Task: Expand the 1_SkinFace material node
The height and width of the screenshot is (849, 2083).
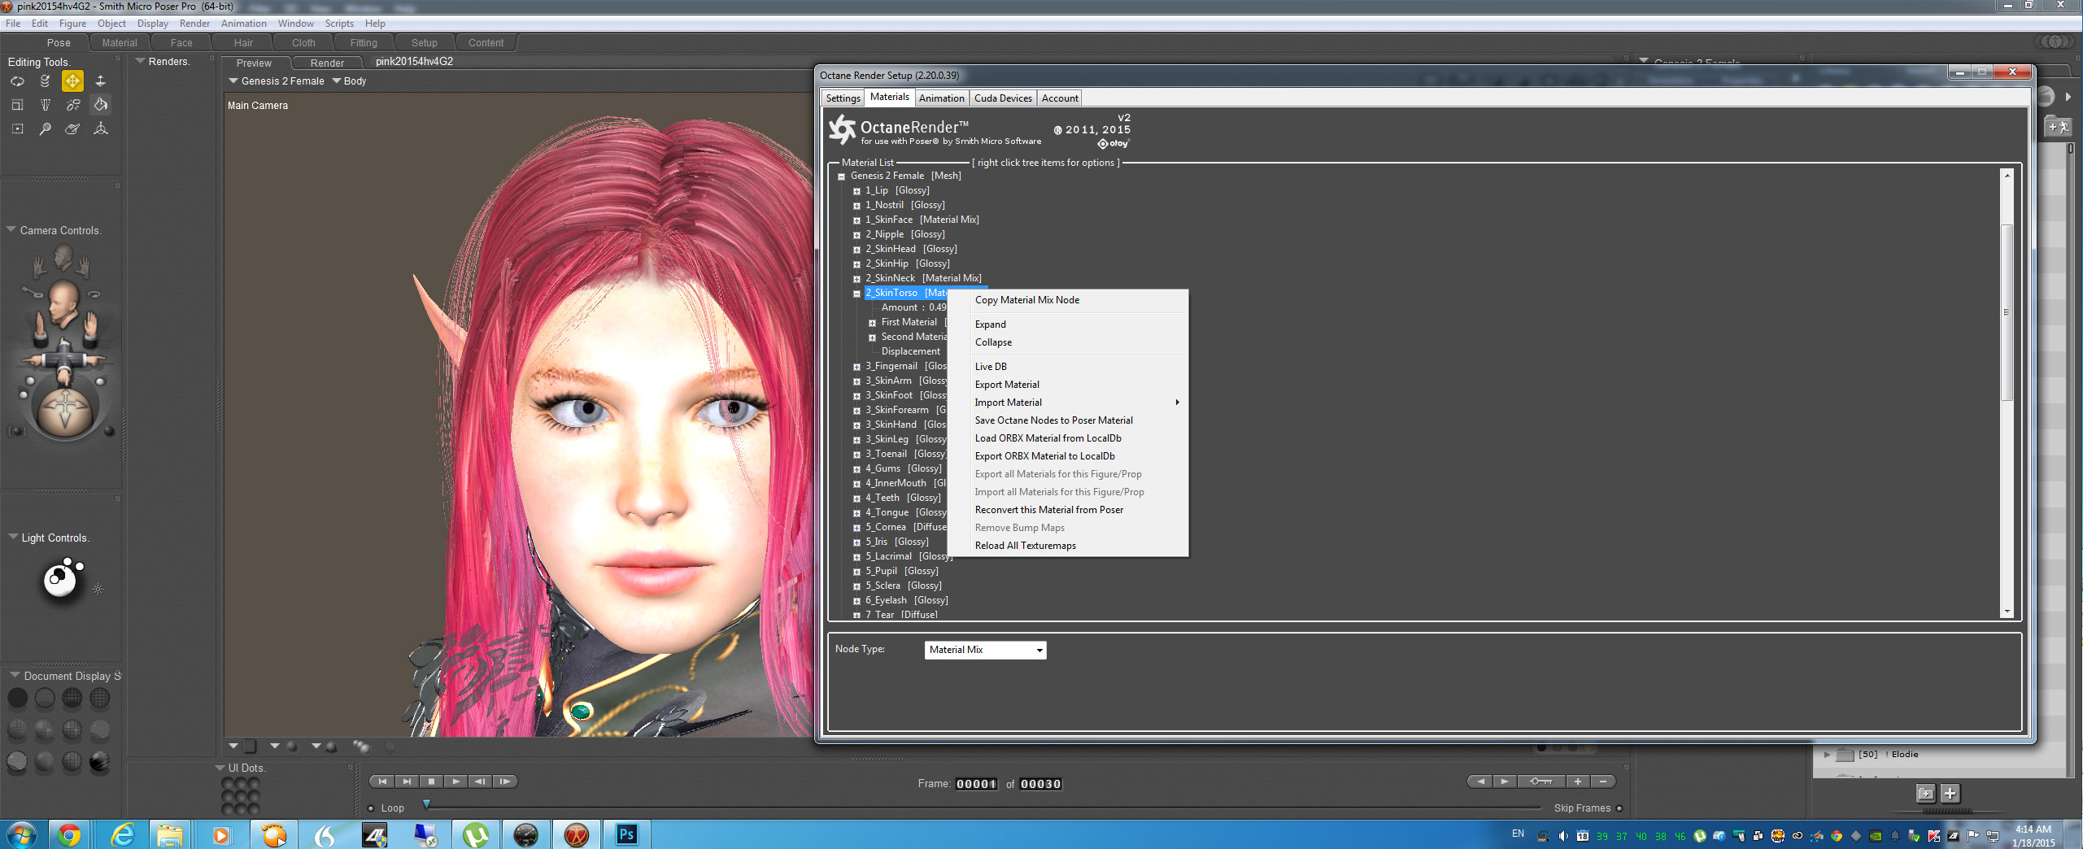Action: coord(856,220)
